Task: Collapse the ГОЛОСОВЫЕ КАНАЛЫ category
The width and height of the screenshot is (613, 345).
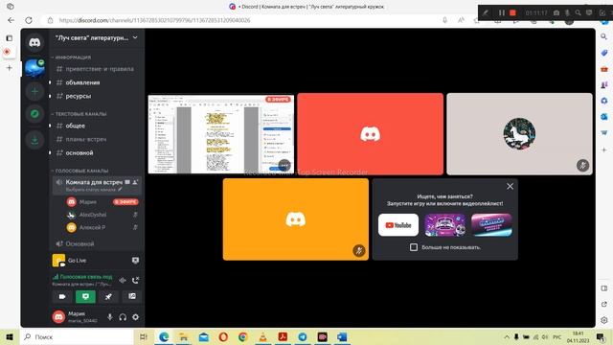Action: pos(79,171)
